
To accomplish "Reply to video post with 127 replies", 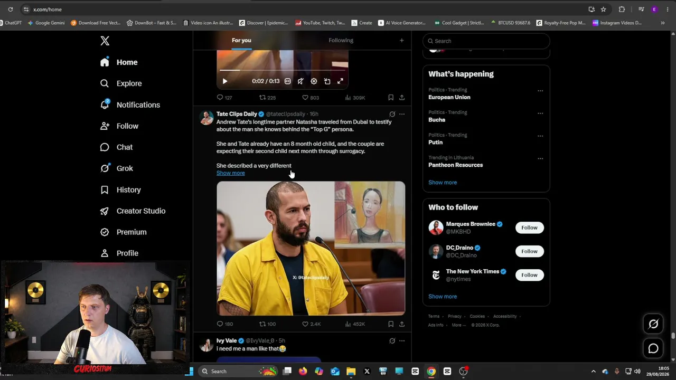I will pyautogui.click(x=224, y=98).
